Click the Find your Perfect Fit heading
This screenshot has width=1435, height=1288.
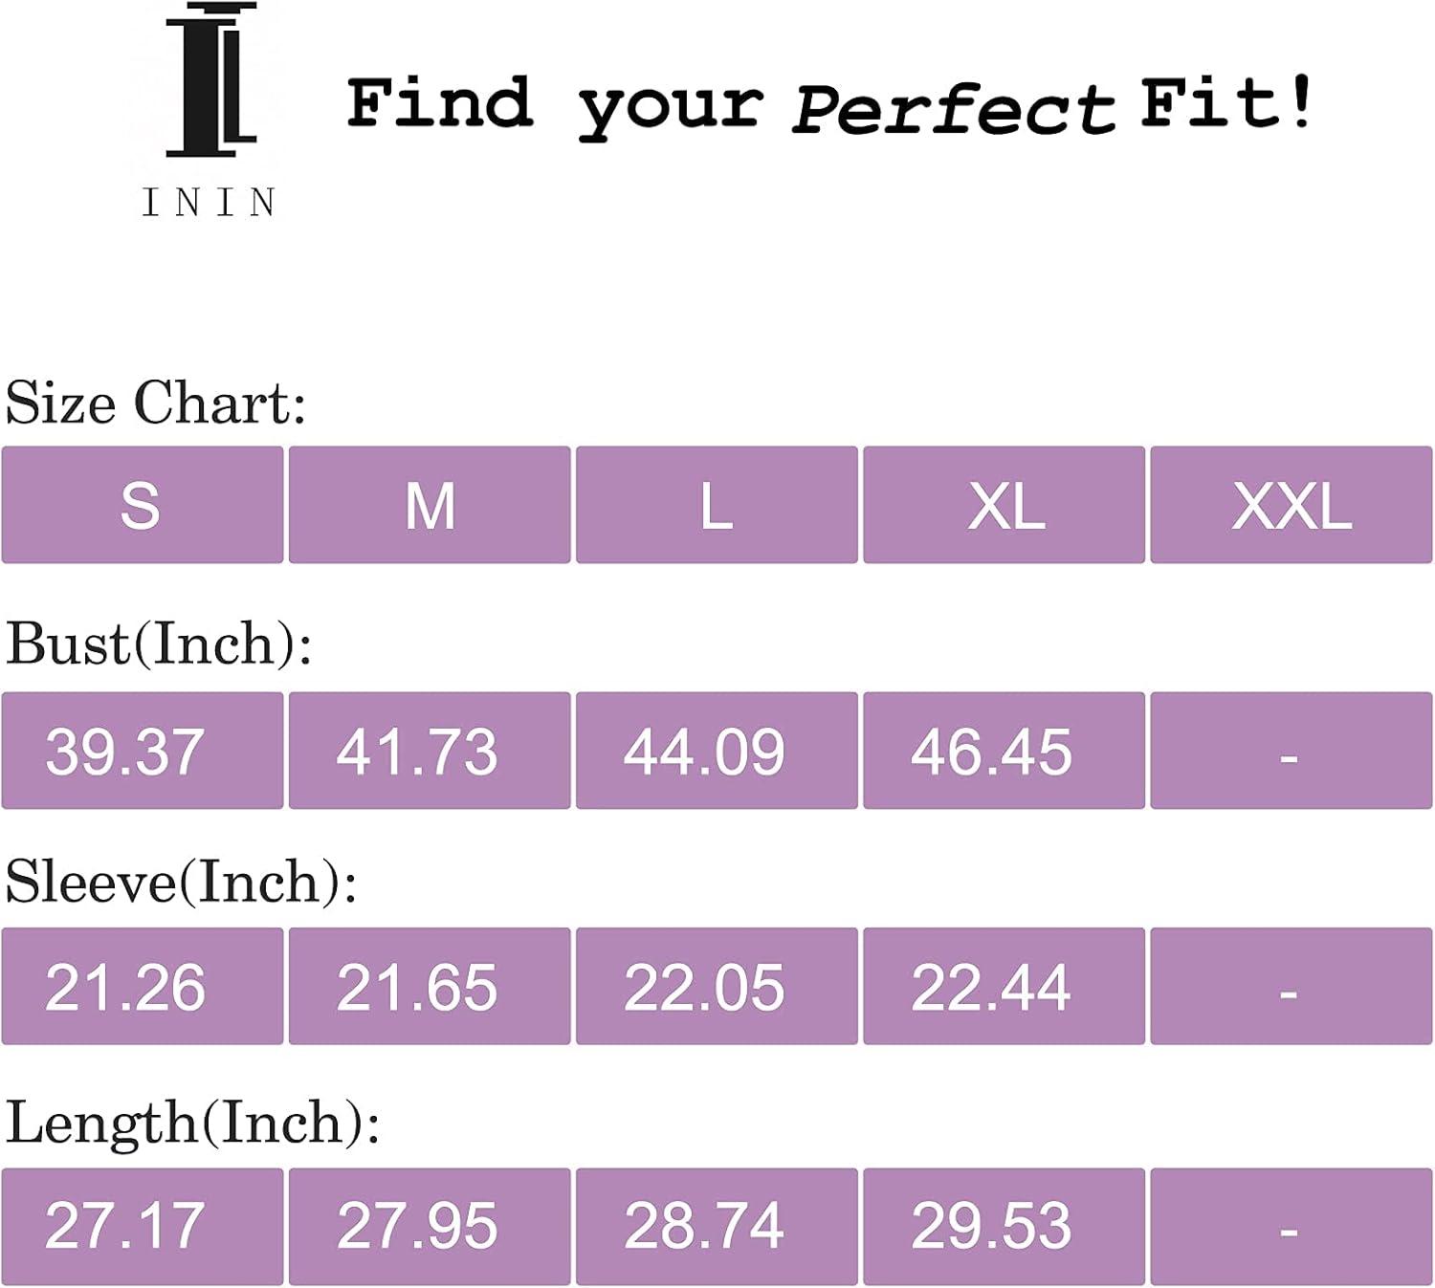click(829, 105)
